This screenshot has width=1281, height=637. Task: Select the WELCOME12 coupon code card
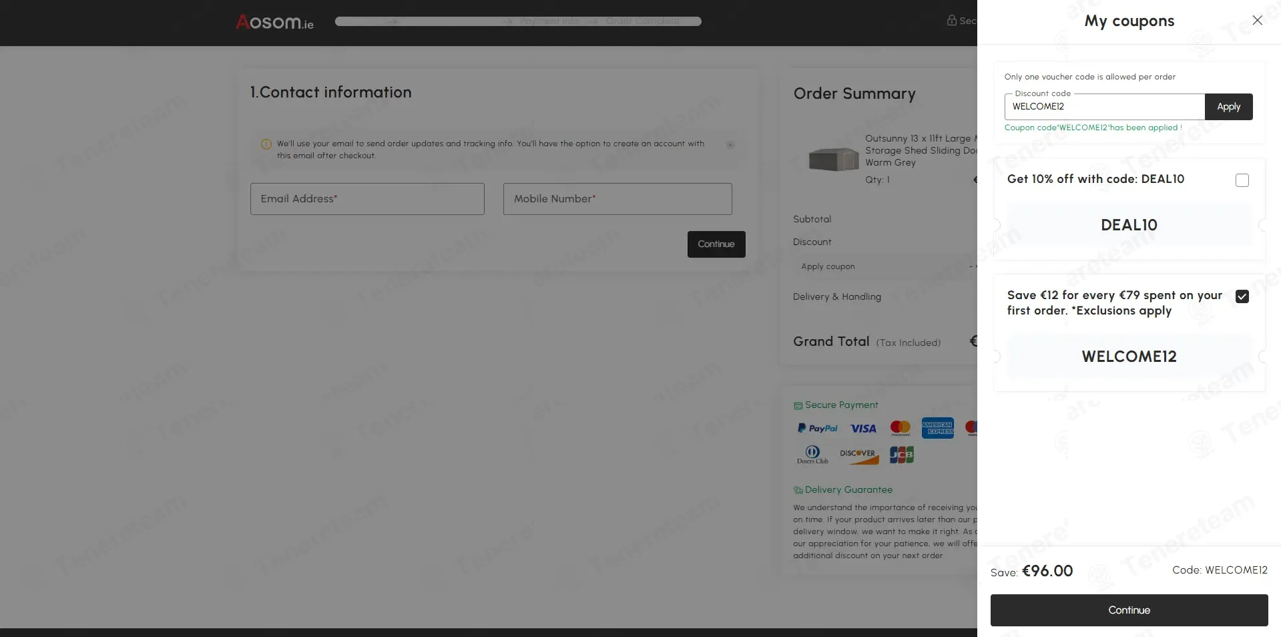coord(1129,357)
